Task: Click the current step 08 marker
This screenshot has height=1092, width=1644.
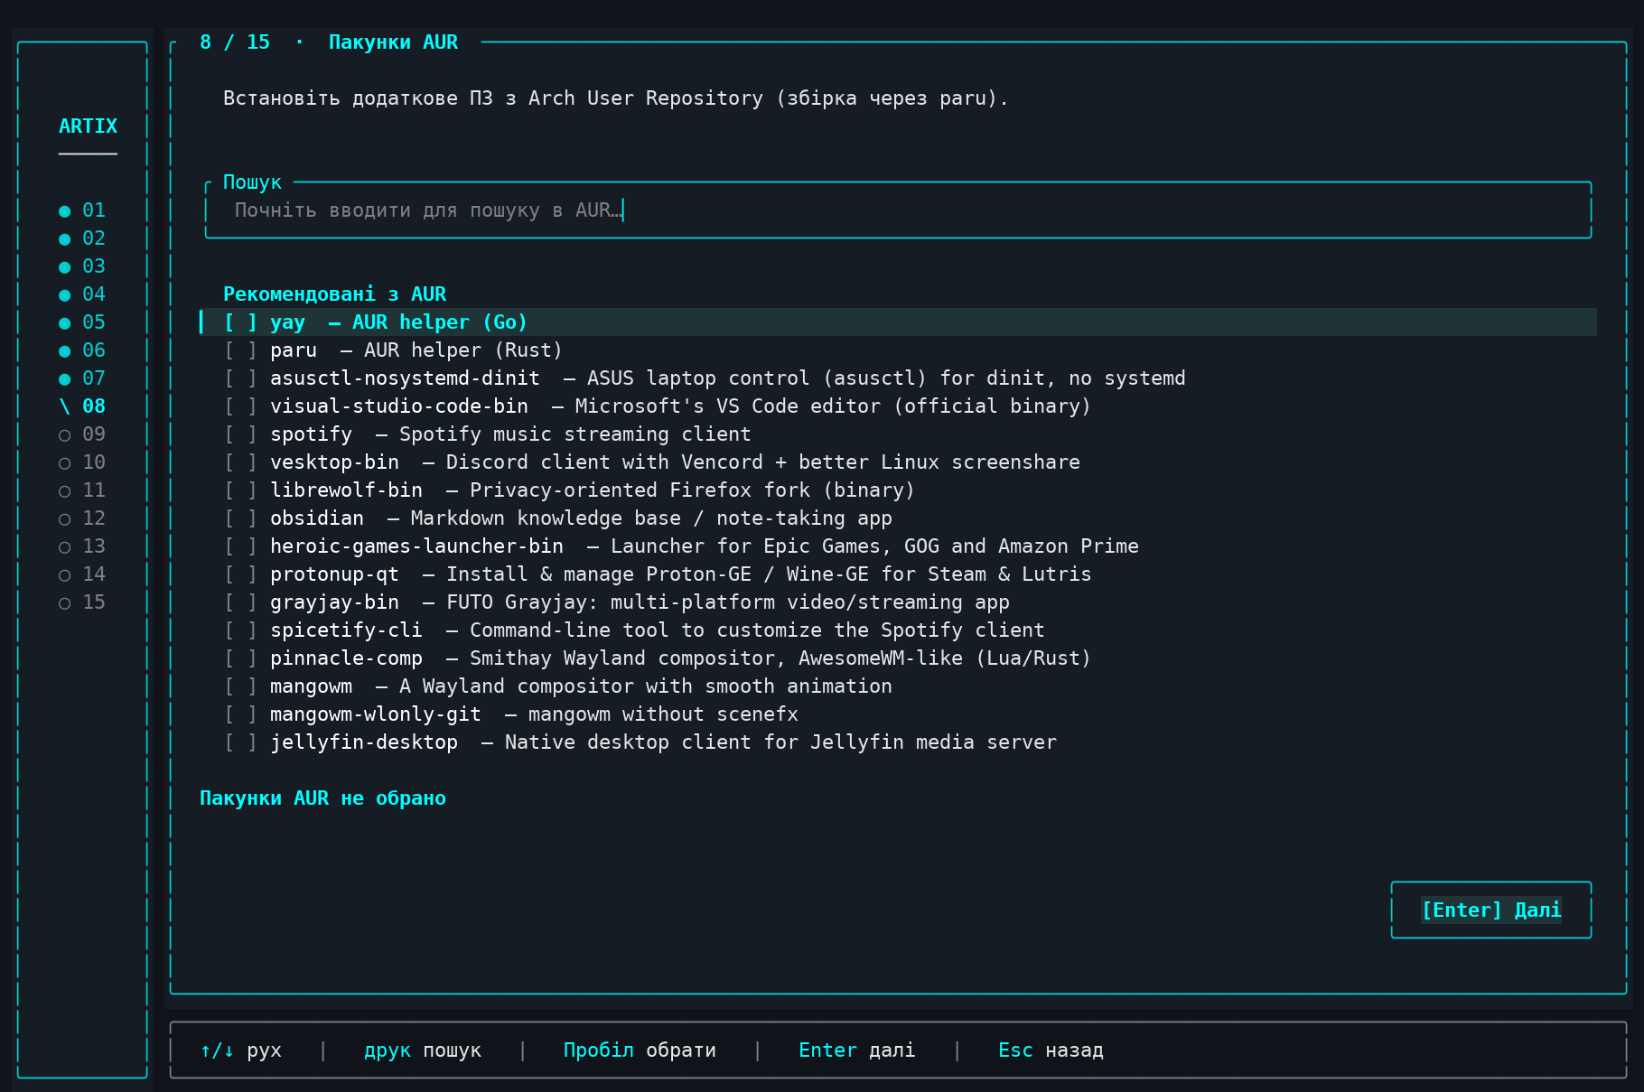Action: pyautogui.click(x=82, y=406)
